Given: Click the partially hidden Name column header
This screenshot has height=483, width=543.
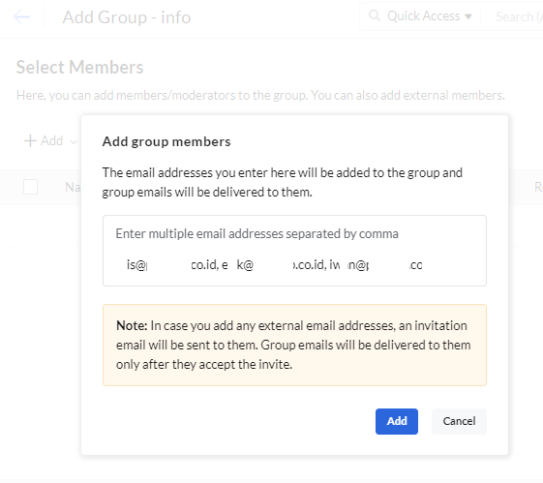Looking at the screenshot, I should (73, 188).
